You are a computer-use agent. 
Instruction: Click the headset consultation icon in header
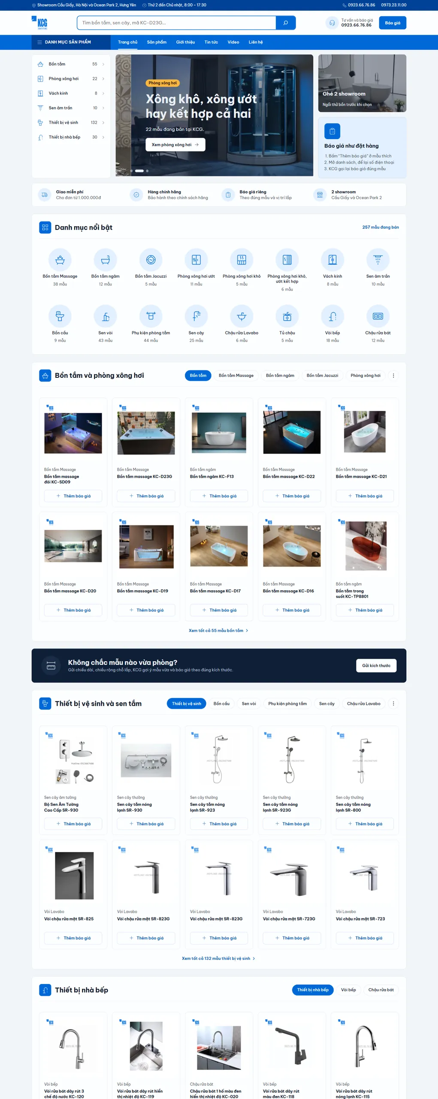tap(332, 23)
